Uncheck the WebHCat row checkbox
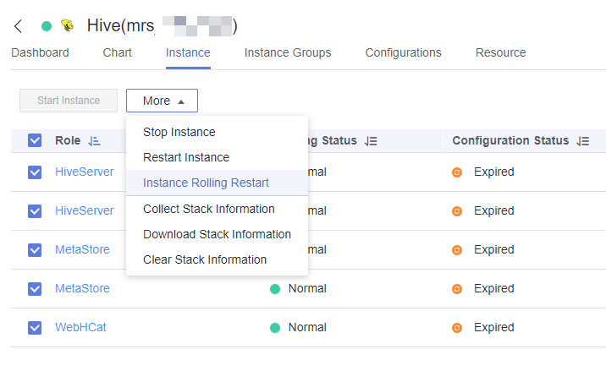Viewport: 606px width, 382px height. pyautogui.click(x=35, y=328)
